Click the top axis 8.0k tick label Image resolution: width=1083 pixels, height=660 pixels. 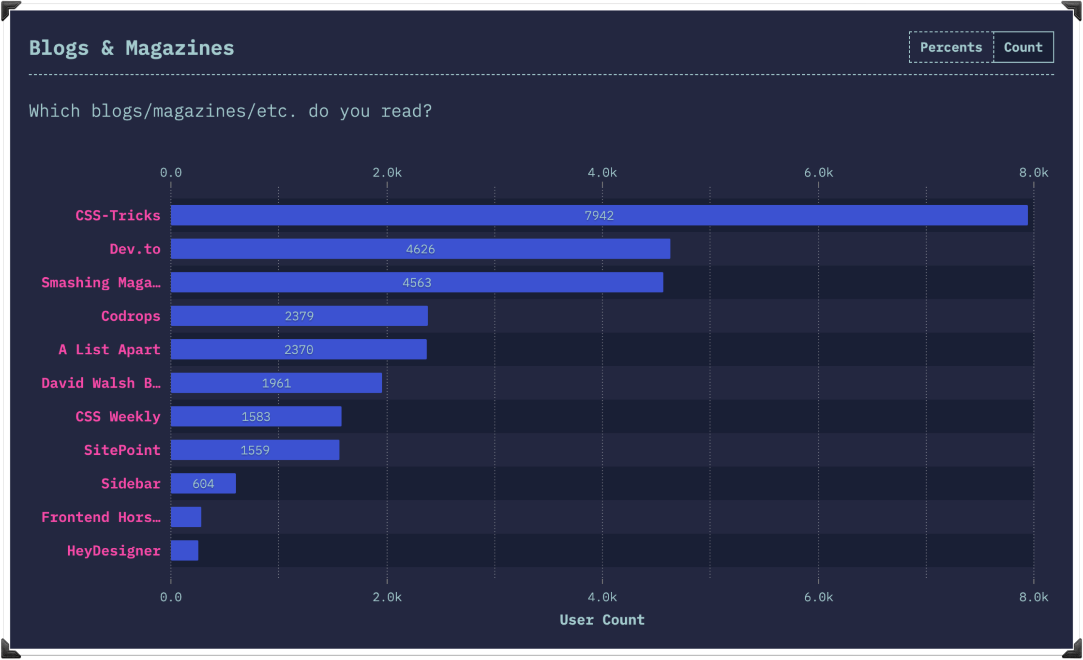(x=1034, y=173)
